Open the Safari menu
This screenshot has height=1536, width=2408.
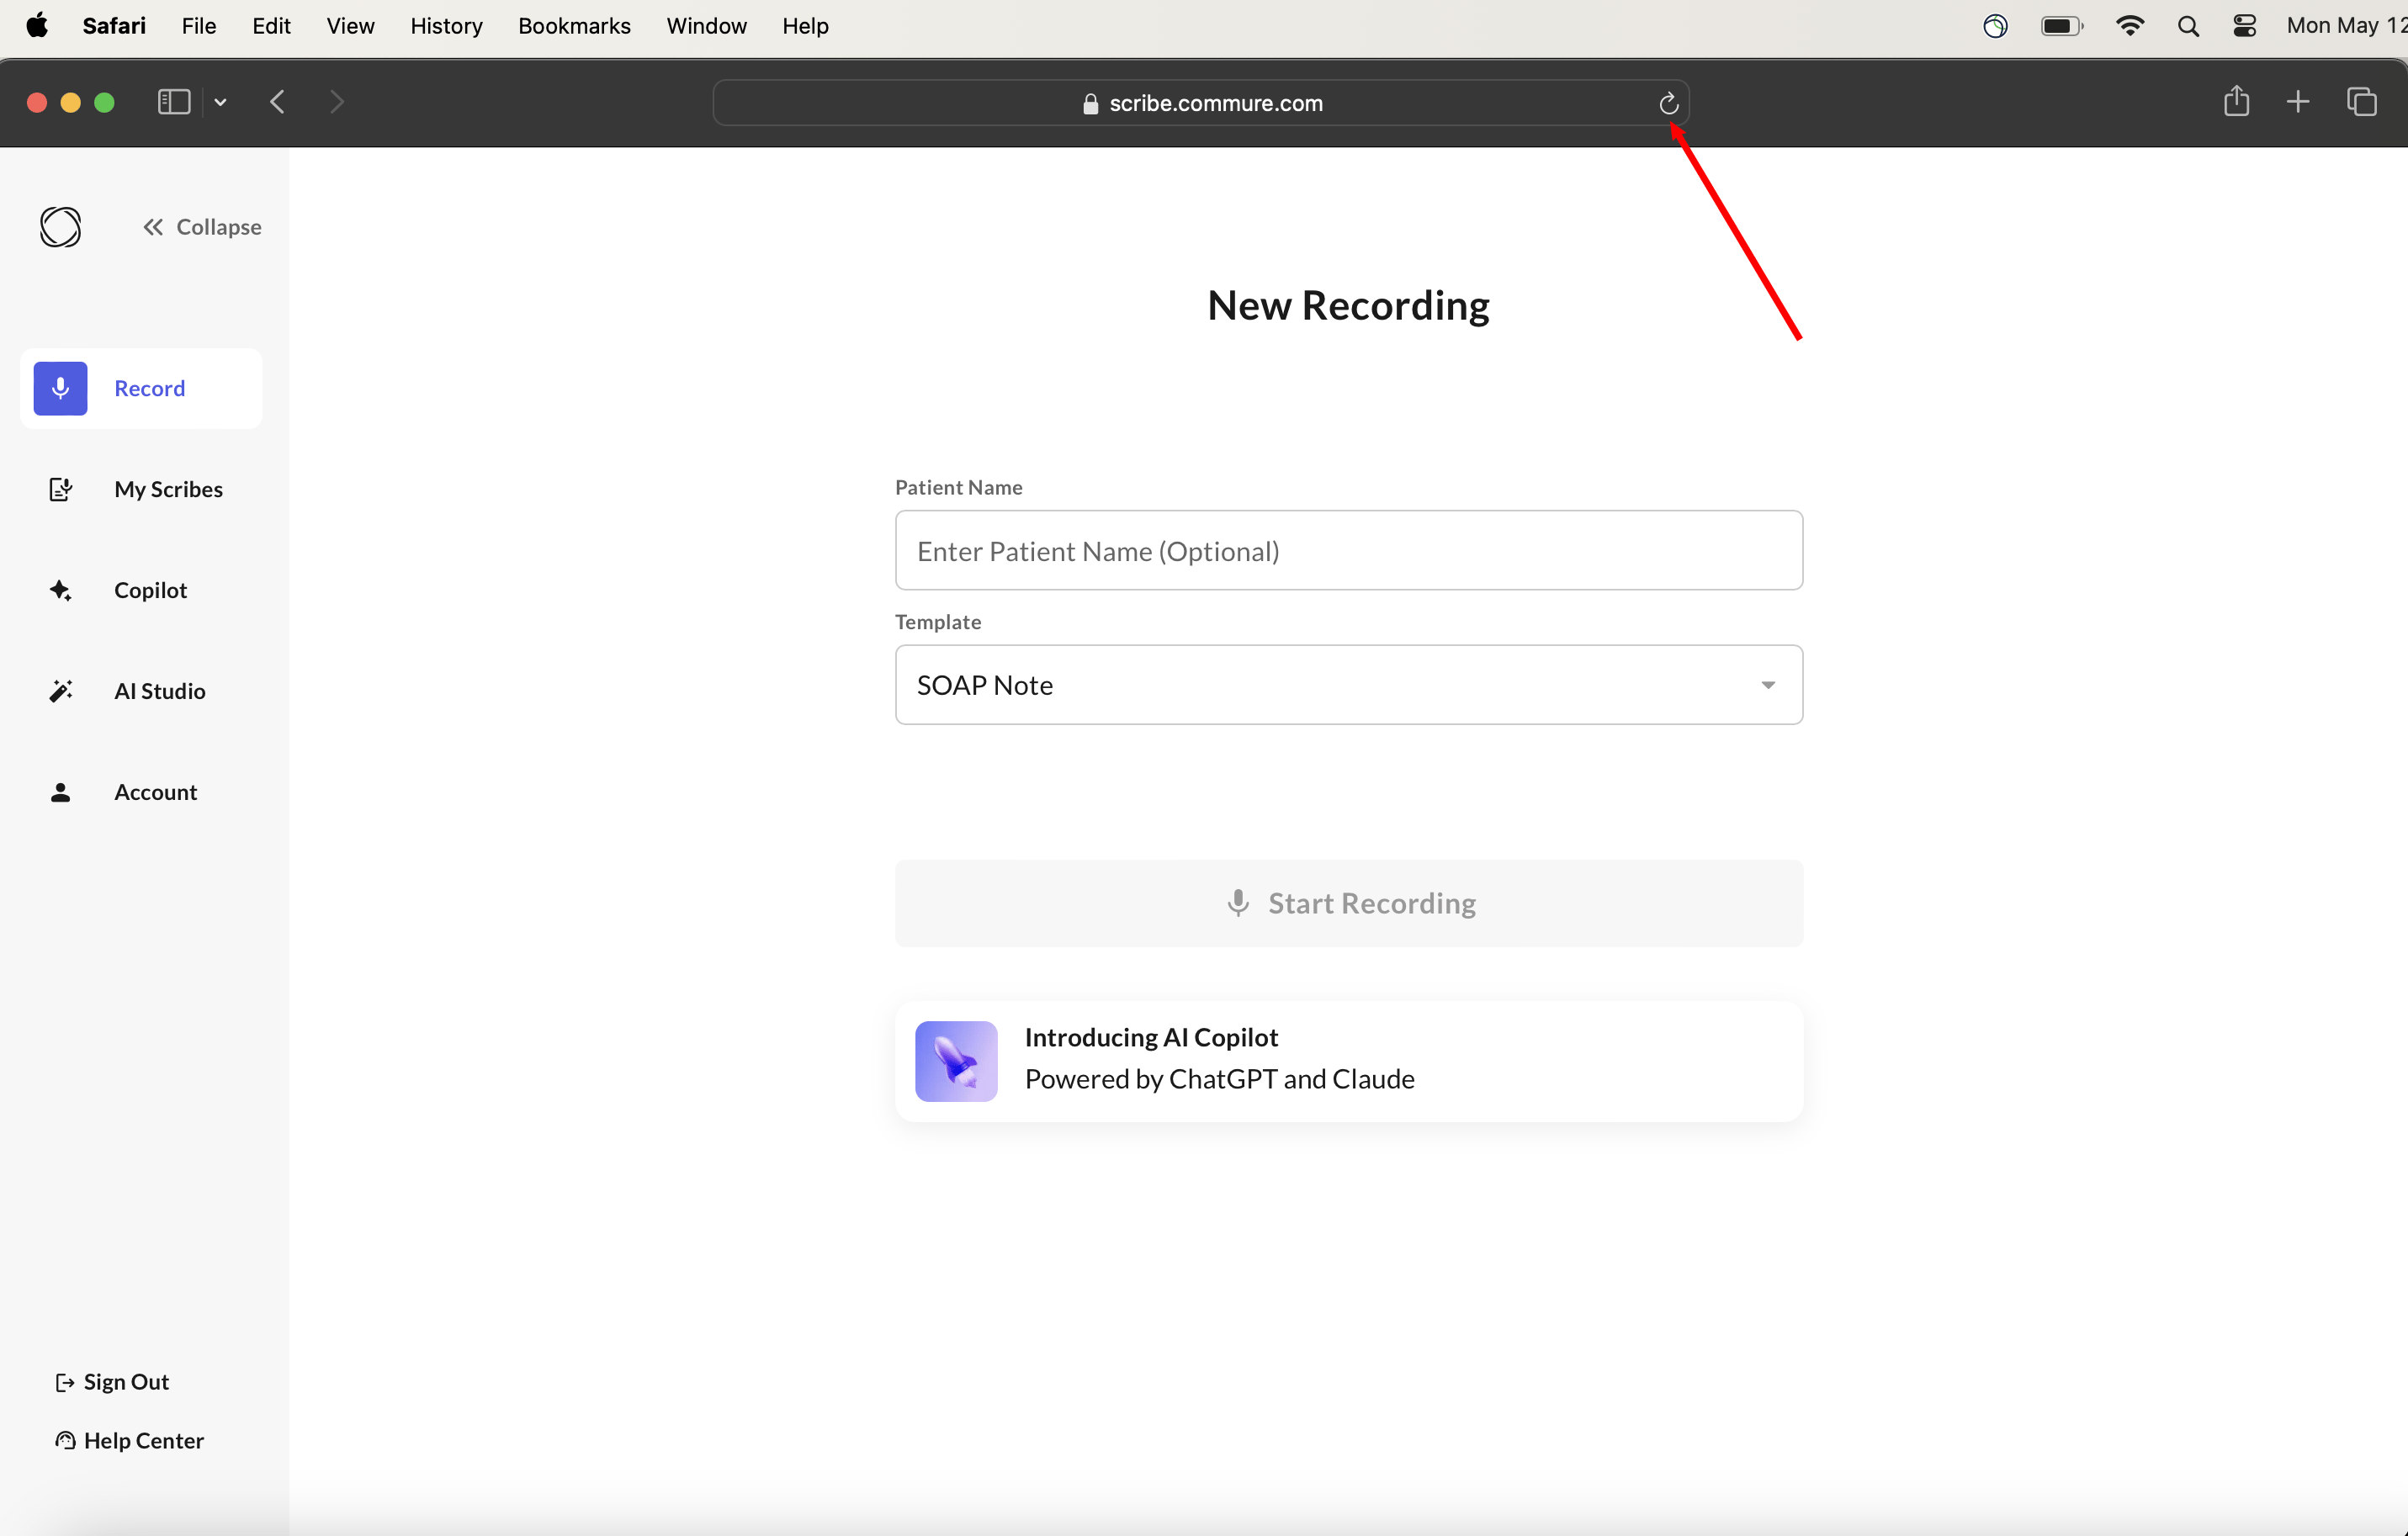[114, 26]
